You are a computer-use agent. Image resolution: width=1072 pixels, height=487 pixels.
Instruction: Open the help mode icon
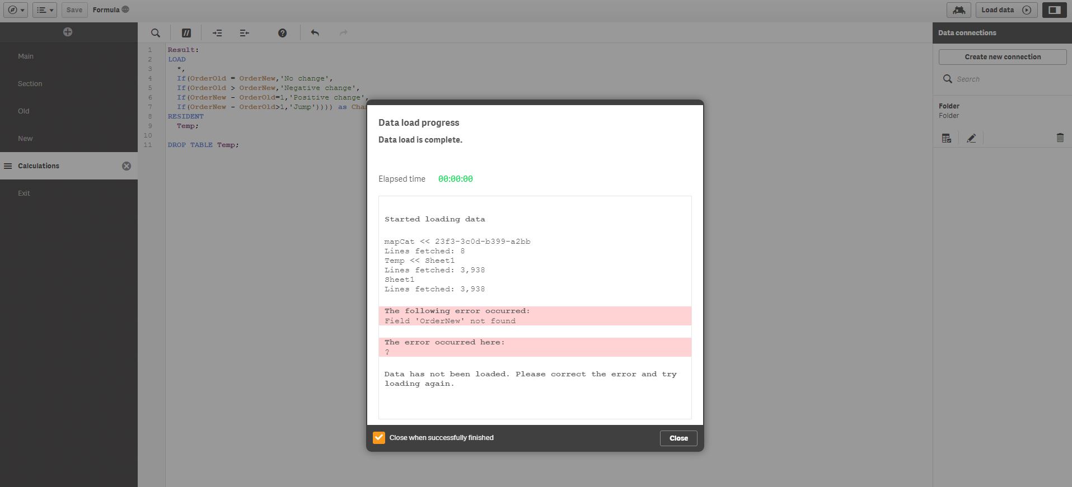[x=283, y=33]
